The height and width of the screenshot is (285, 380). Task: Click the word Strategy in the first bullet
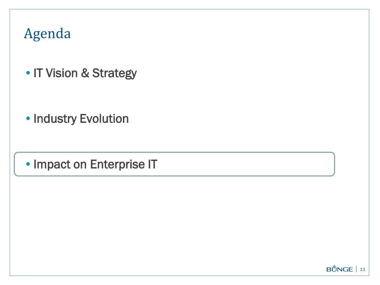click(114, 73)
